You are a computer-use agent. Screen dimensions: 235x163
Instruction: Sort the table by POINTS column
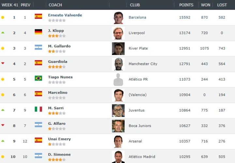186,5
